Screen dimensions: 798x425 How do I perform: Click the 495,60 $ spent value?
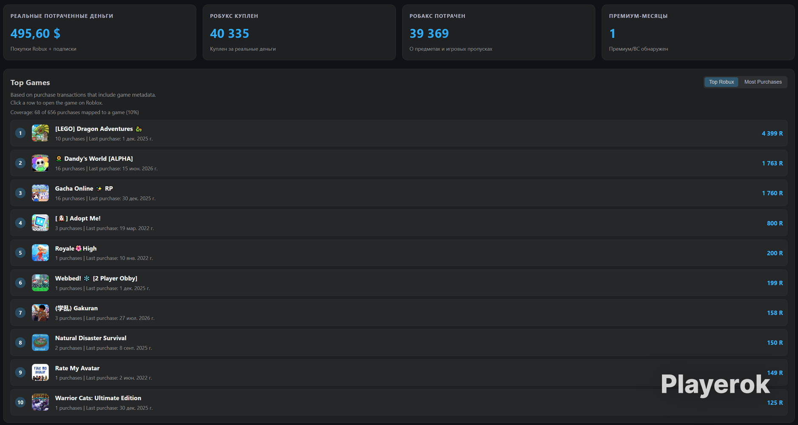(x=35, y=33)
